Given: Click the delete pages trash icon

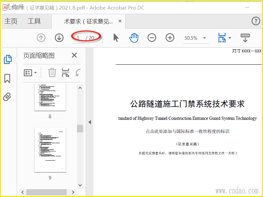Looking at the screenshot, I should point(52,73).
